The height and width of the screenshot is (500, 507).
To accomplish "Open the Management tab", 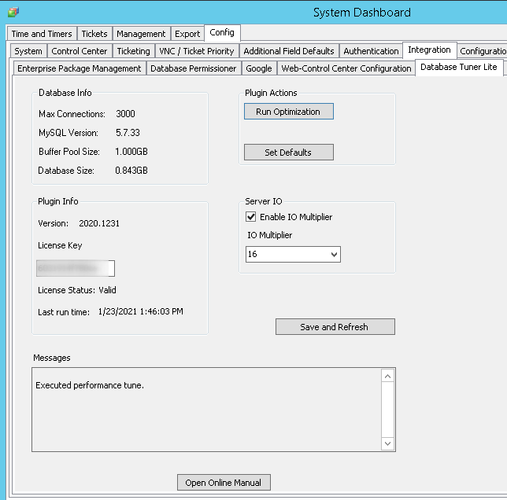I will (141, 34).
